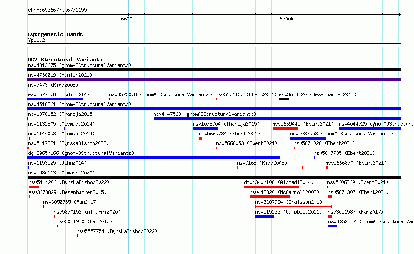
Task: Click nsv4052257 gnomADStructuralVariants label
Action: [x=371, y=221]
